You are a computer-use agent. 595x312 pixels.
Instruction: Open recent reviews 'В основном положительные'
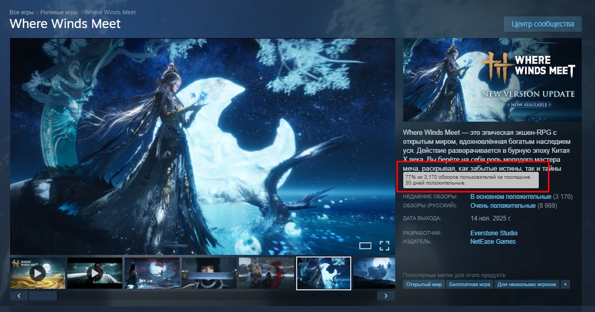point(510,197)
